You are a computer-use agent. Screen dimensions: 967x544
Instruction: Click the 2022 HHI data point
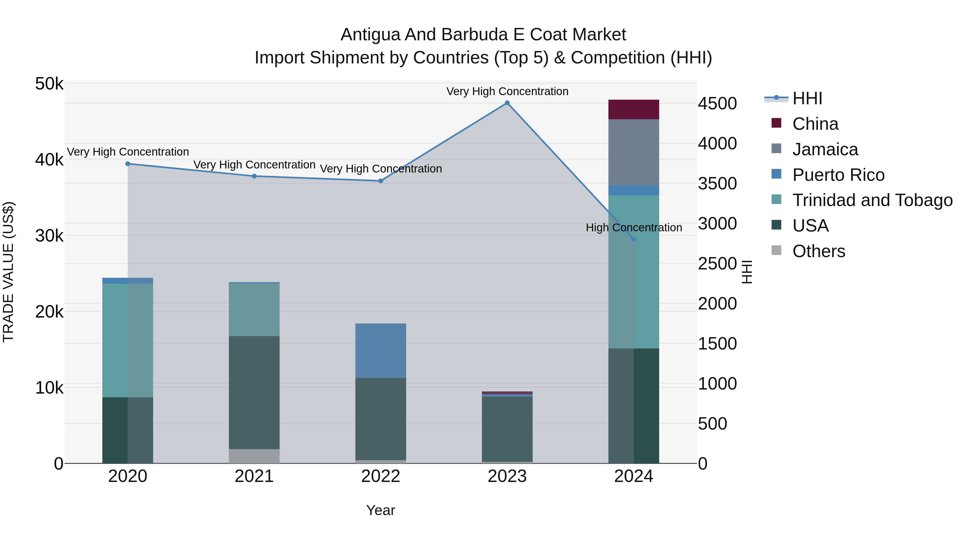tap(381, 181)
